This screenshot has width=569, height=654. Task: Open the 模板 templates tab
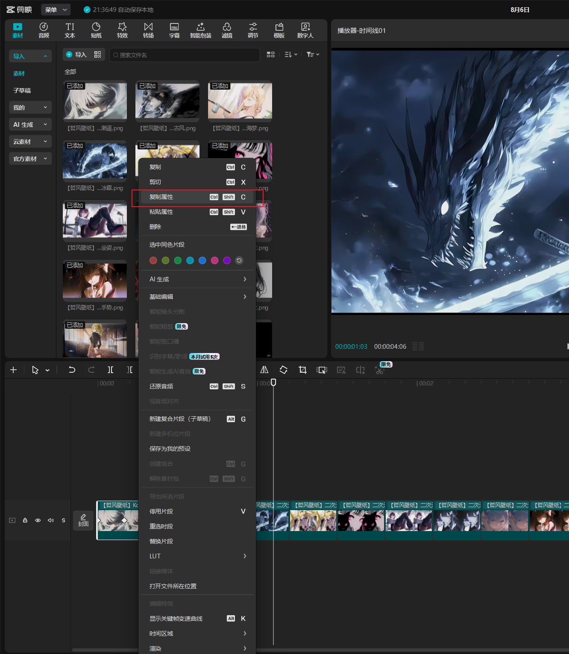click(279, 30)
